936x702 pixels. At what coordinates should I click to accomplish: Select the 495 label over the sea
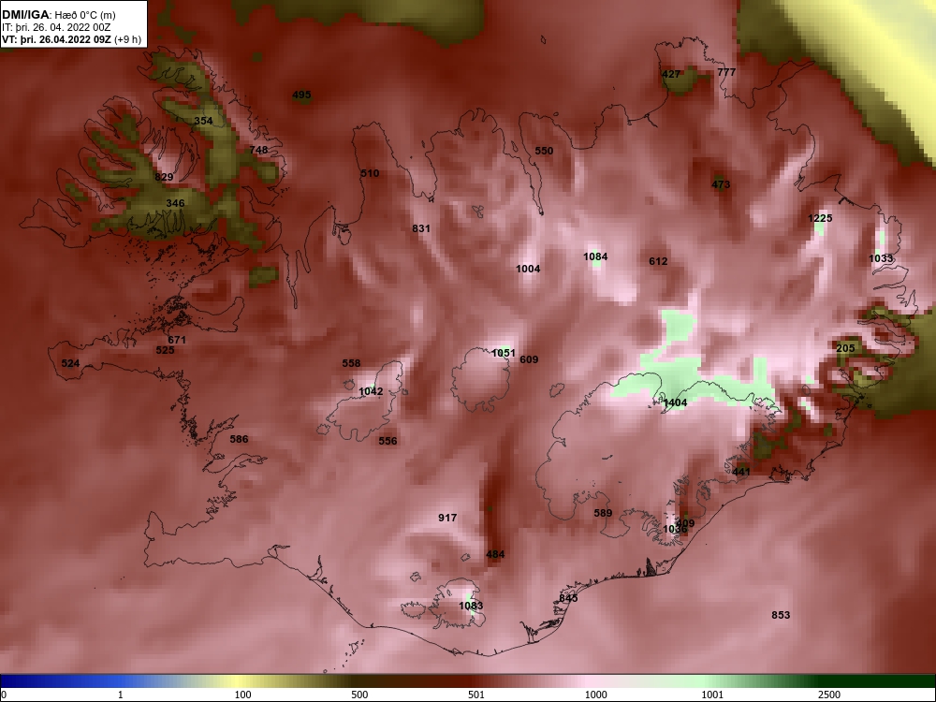301,95
